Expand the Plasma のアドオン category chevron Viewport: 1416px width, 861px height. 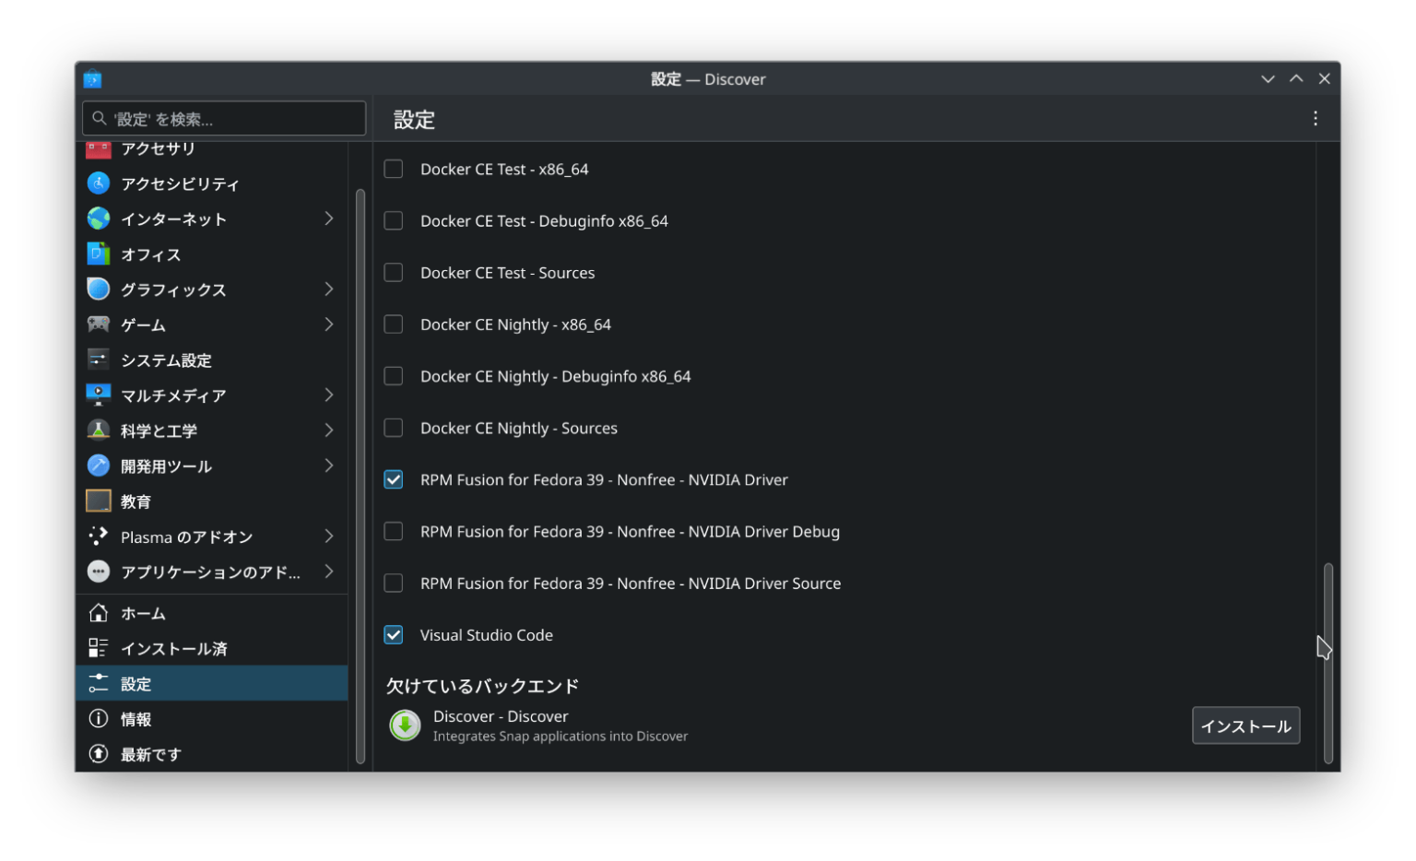click(x=329, y=537)
